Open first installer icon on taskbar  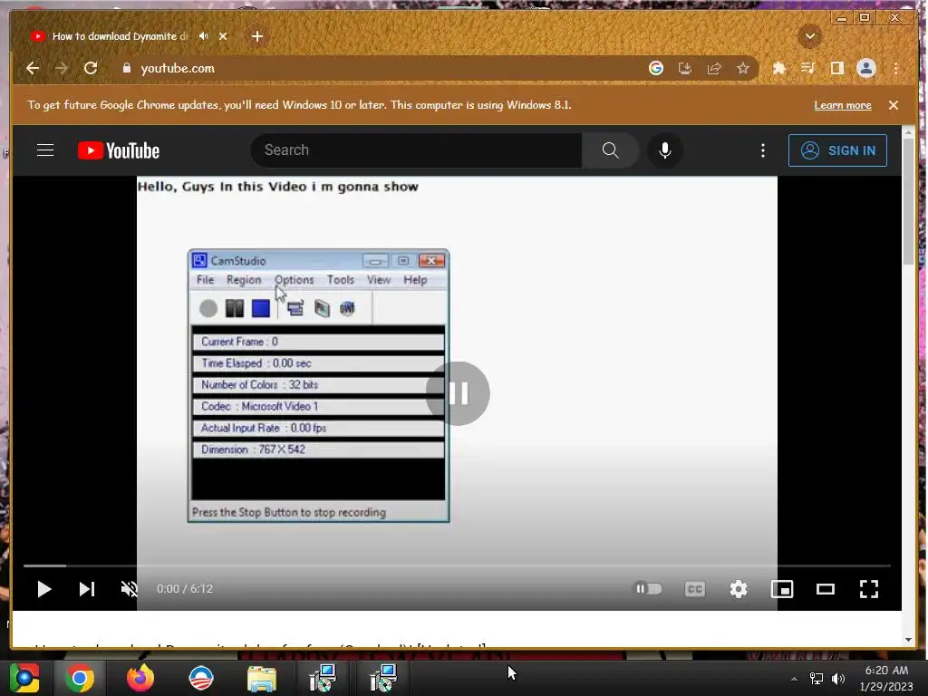pyautogui.click(x=323, y=678)
